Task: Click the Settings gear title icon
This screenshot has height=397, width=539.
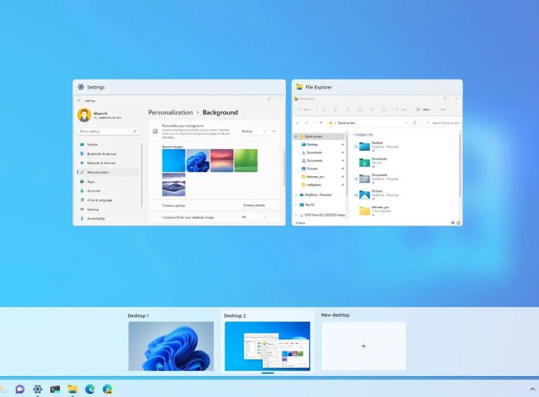Action: tap(81, 87)
